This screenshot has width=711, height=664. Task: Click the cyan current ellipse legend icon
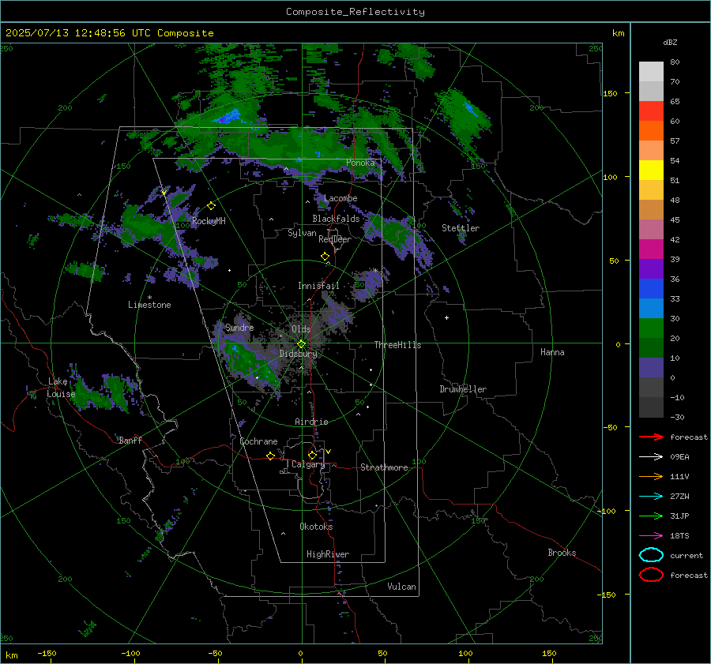(651, 555)
